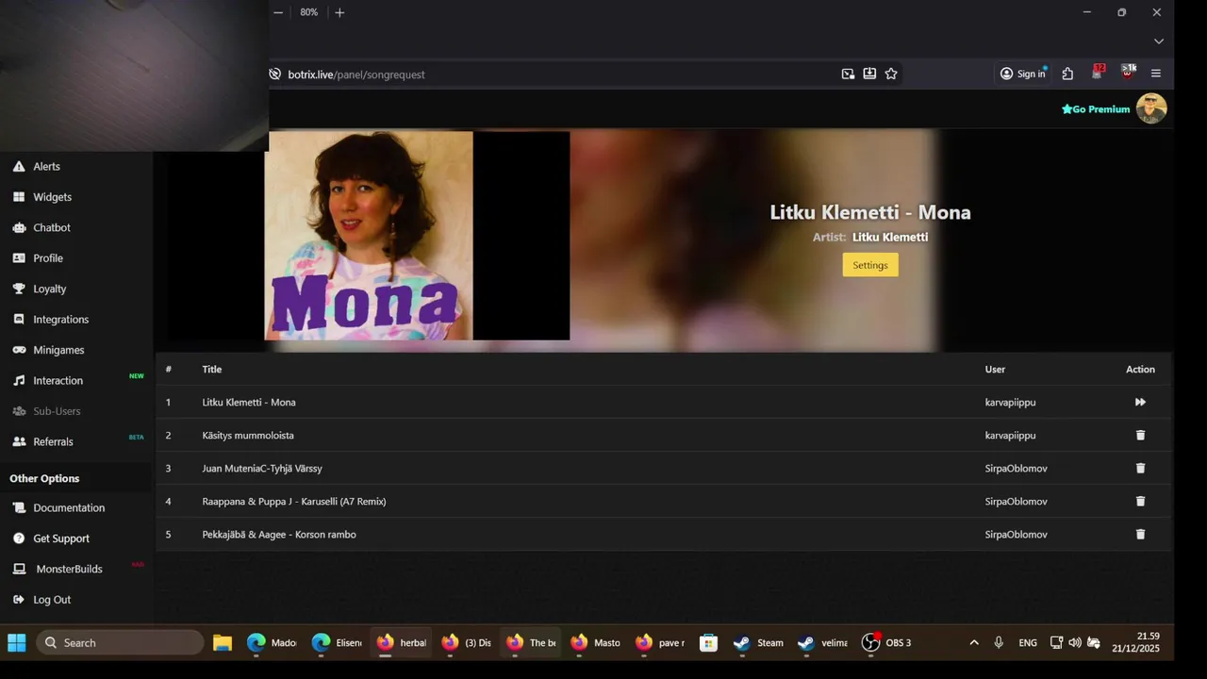Zoom out with the minus button
This screenshot has width=1207, height=679.
(x=278, y=12)
